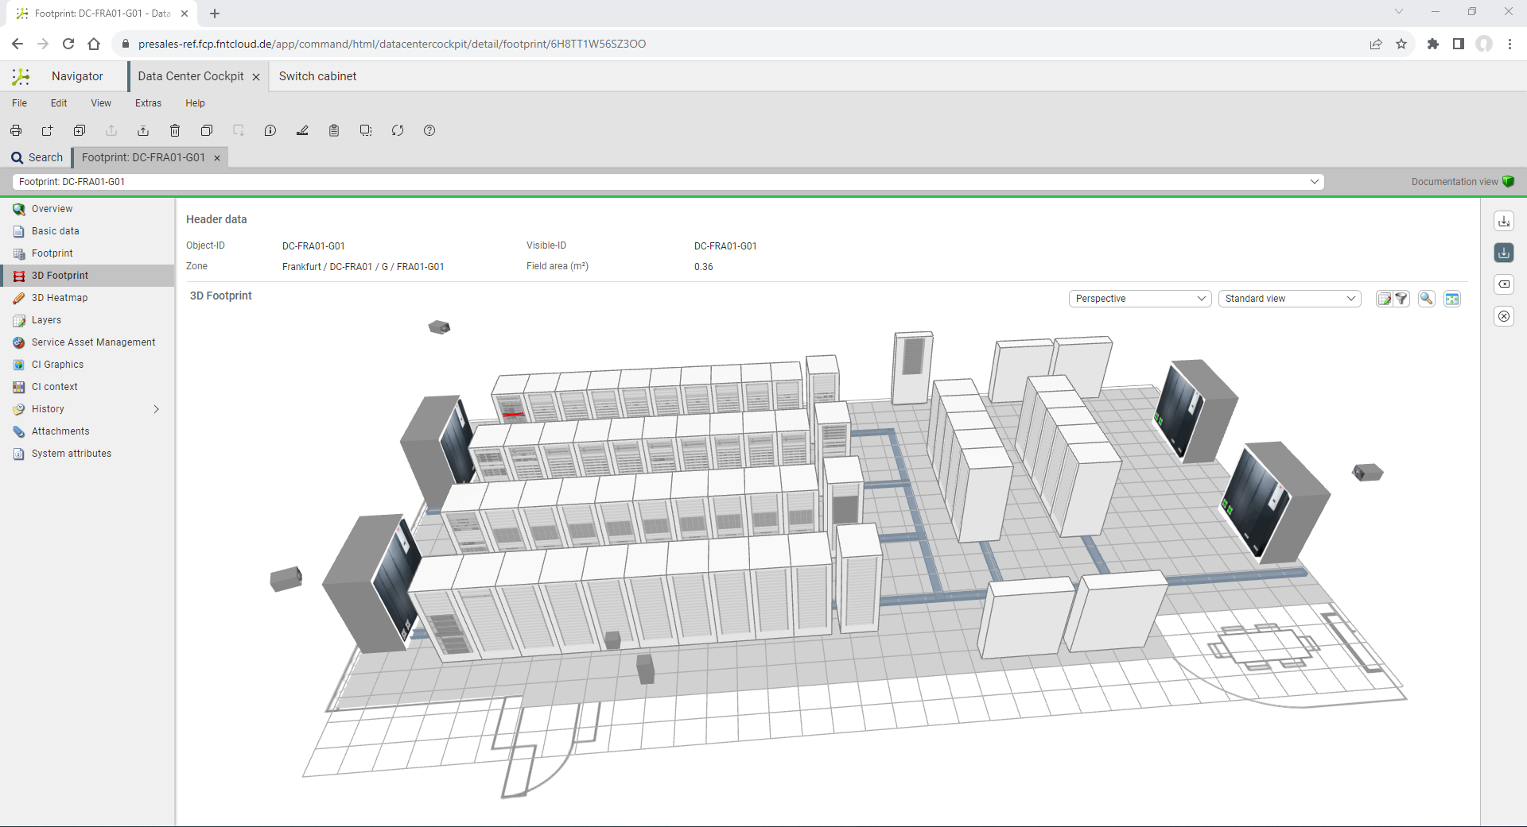The image size is (1527, 827).
Task: Toggle the Documentation view shield
Action: coord(1508,182)
